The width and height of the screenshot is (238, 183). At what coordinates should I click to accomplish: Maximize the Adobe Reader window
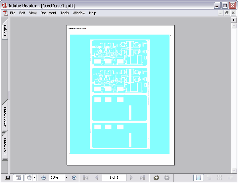pos(225,6)
